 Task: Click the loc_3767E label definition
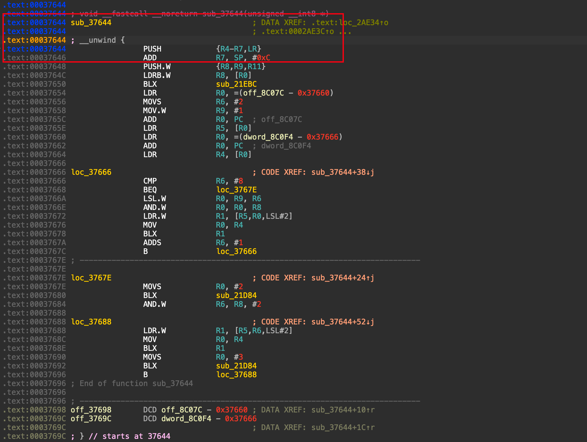[91, 278]
